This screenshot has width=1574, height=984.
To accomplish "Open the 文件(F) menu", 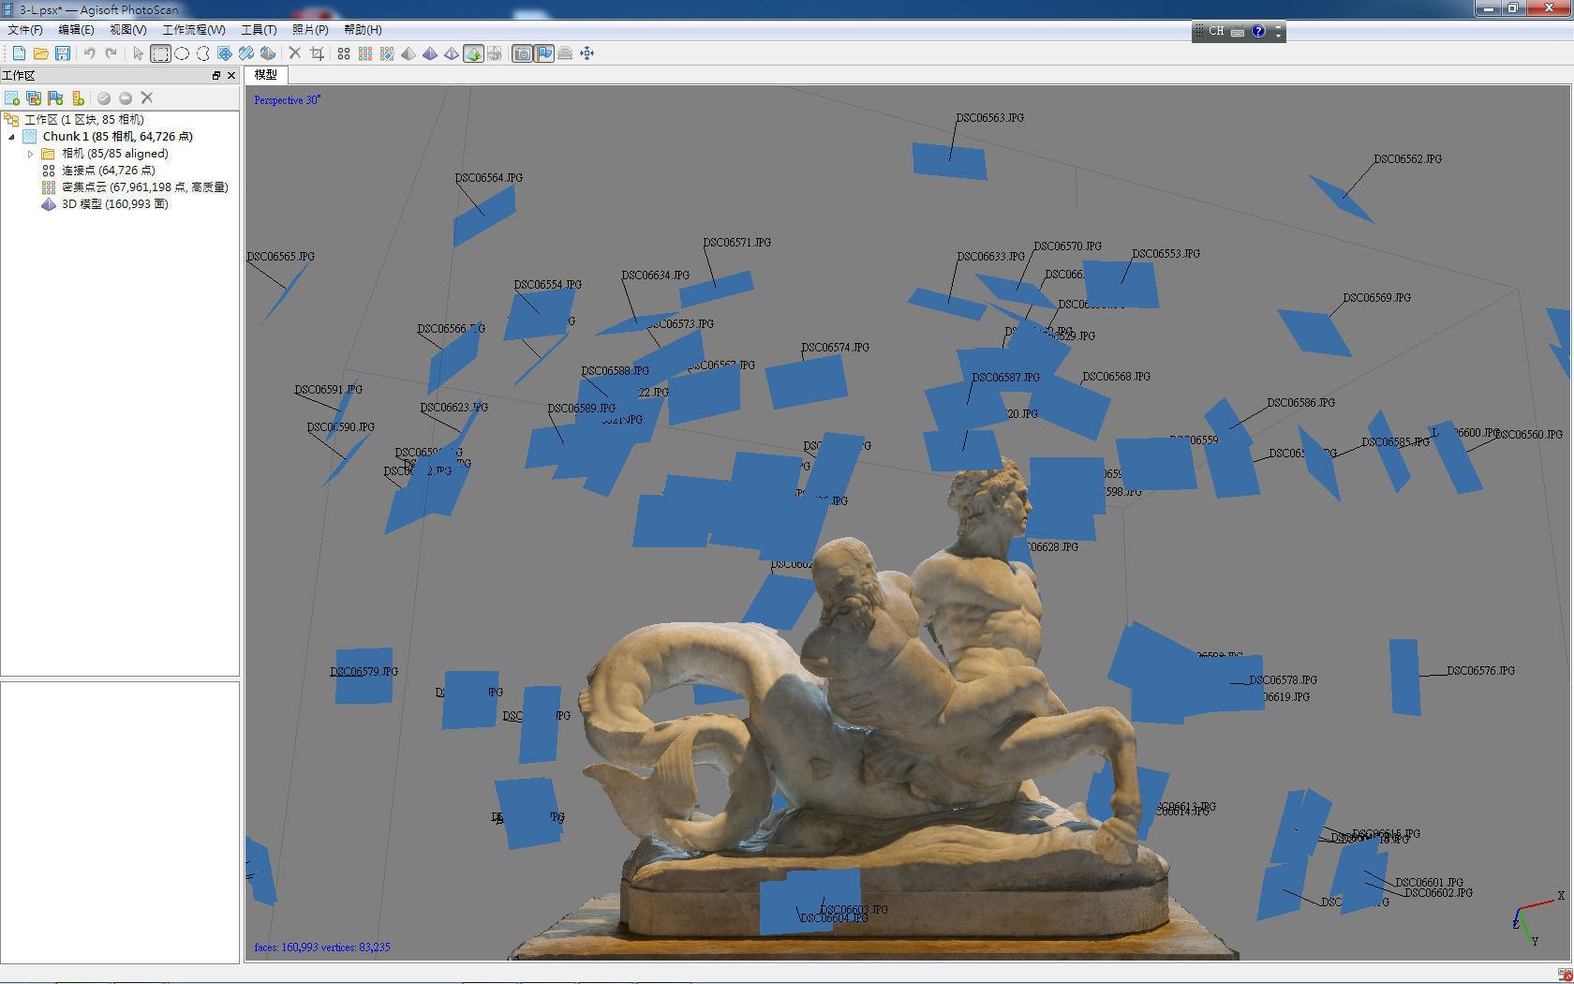I will pyautogui.click(x=25, y=30).
